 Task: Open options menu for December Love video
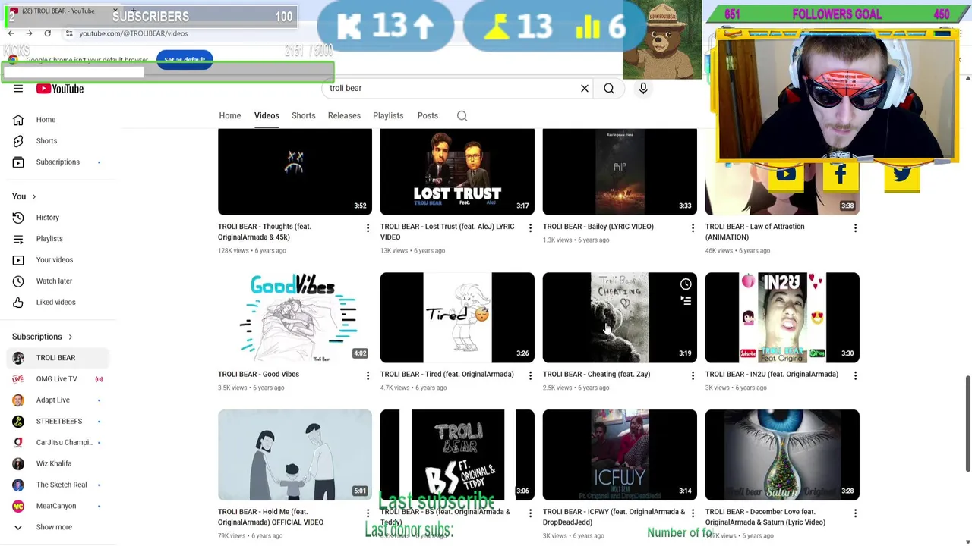855,513
